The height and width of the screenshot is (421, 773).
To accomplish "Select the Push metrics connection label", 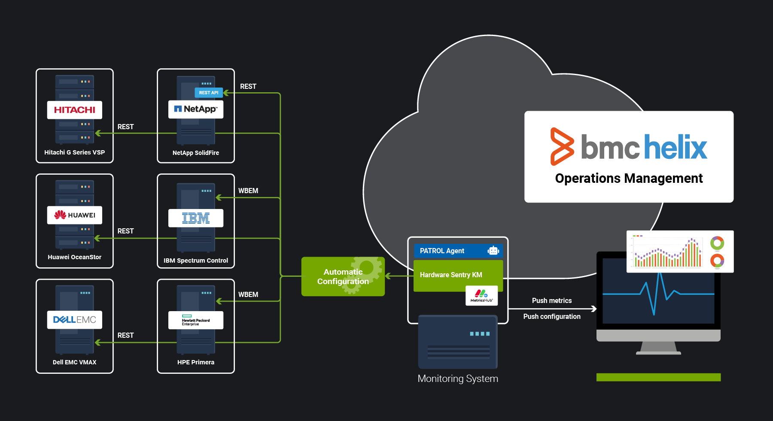I will pyautogui.click(x=551, y=301).
